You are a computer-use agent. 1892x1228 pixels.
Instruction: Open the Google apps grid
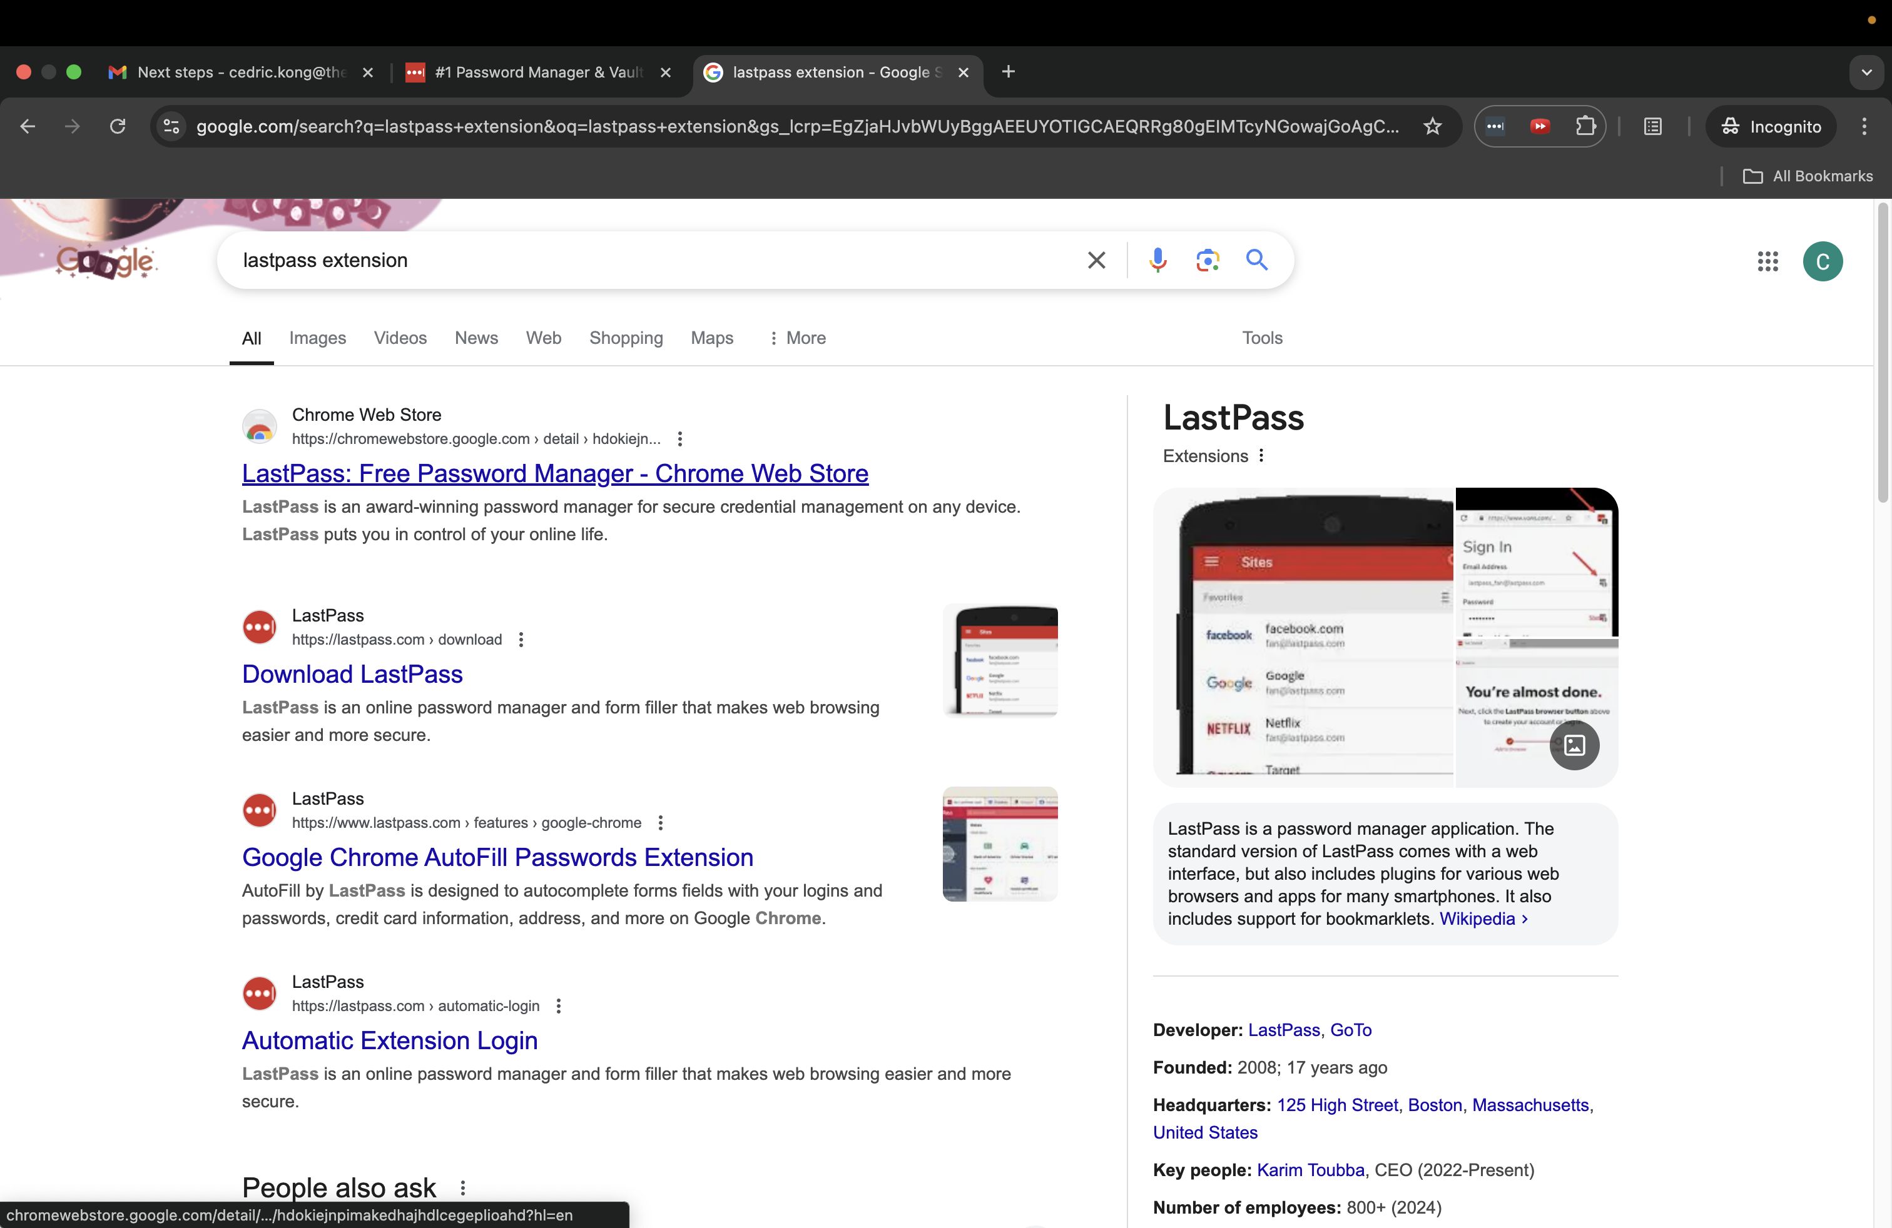tap(1767, 261)
